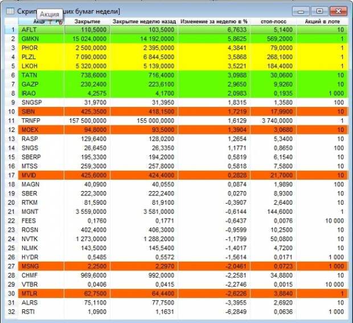The width and height of the screenshot is (353, 323).
Task: Select the ROSN ticker cell
Action: (x=41, y=230)
